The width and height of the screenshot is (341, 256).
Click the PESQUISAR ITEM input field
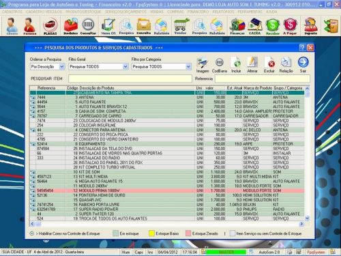(130, 79)
